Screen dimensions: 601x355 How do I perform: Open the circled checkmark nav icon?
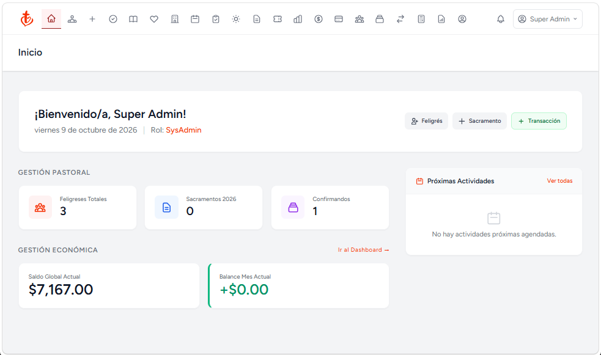pos(113,19)
